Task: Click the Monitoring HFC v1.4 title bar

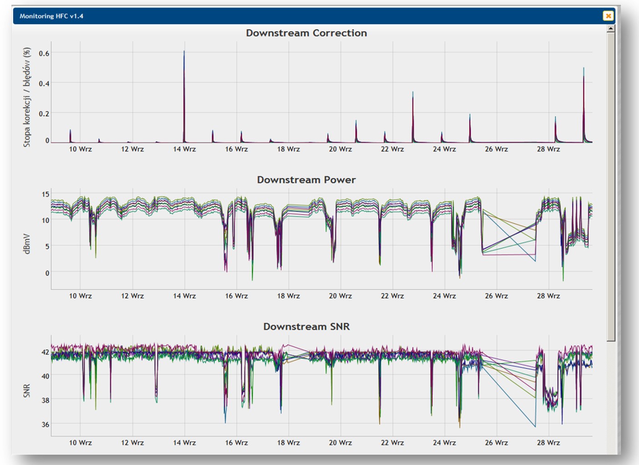Action: [273, 16]
